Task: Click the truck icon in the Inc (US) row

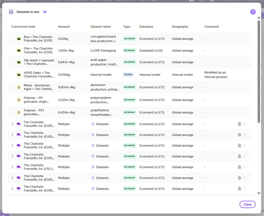Action: (19, 167)
